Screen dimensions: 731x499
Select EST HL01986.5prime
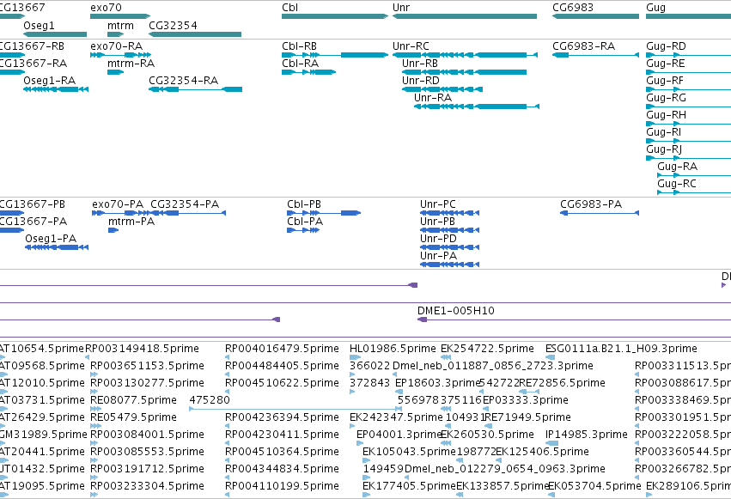tap(356, 357)
